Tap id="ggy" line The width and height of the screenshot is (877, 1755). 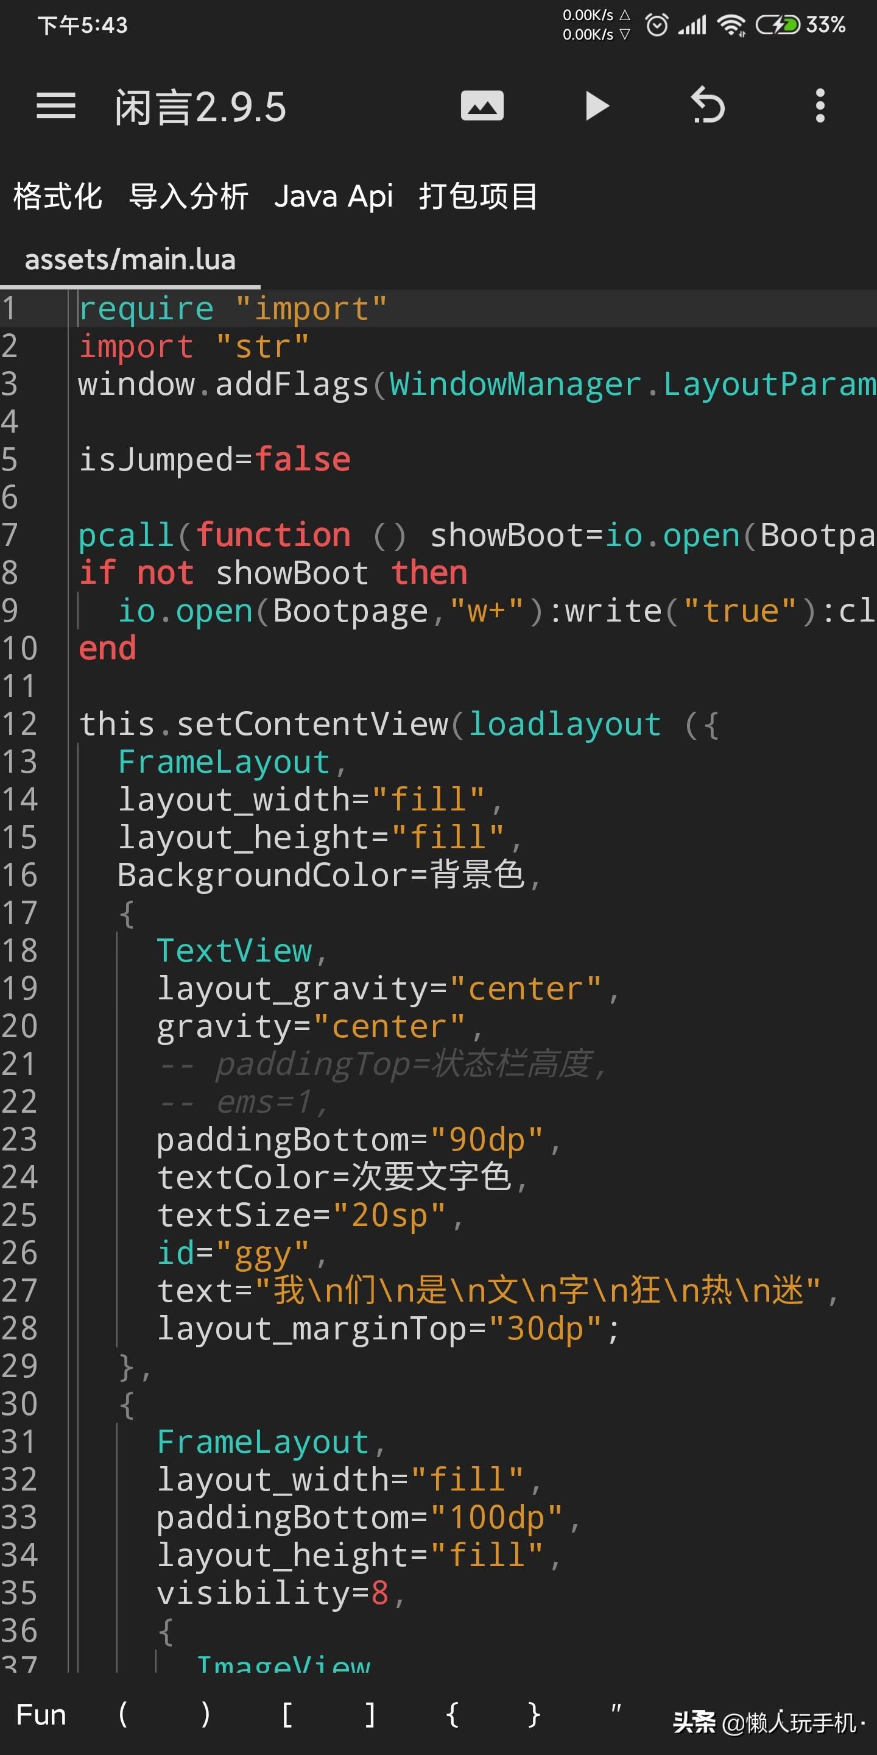(x=242, y=1253)
